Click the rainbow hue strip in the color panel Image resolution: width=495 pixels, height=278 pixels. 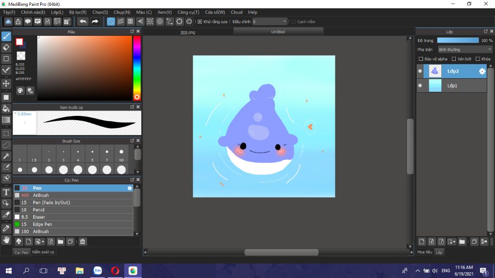pyautogui.click(x=137, y=68)
